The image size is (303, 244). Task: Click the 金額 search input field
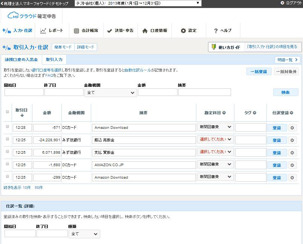pos(158,92)
